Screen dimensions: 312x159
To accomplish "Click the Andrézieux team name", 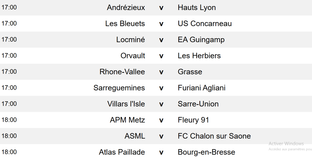I will 126,8.
